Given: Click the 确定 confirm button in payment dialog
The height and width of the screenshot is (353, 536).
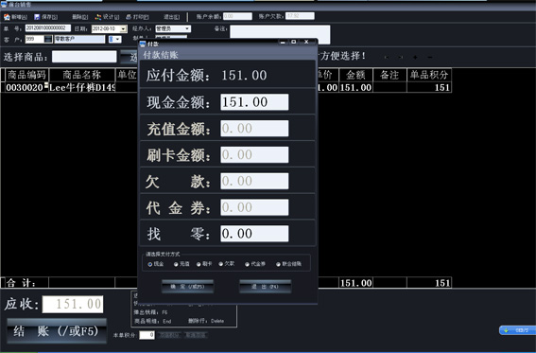Looking at the screenshot, I should (188, 287).
